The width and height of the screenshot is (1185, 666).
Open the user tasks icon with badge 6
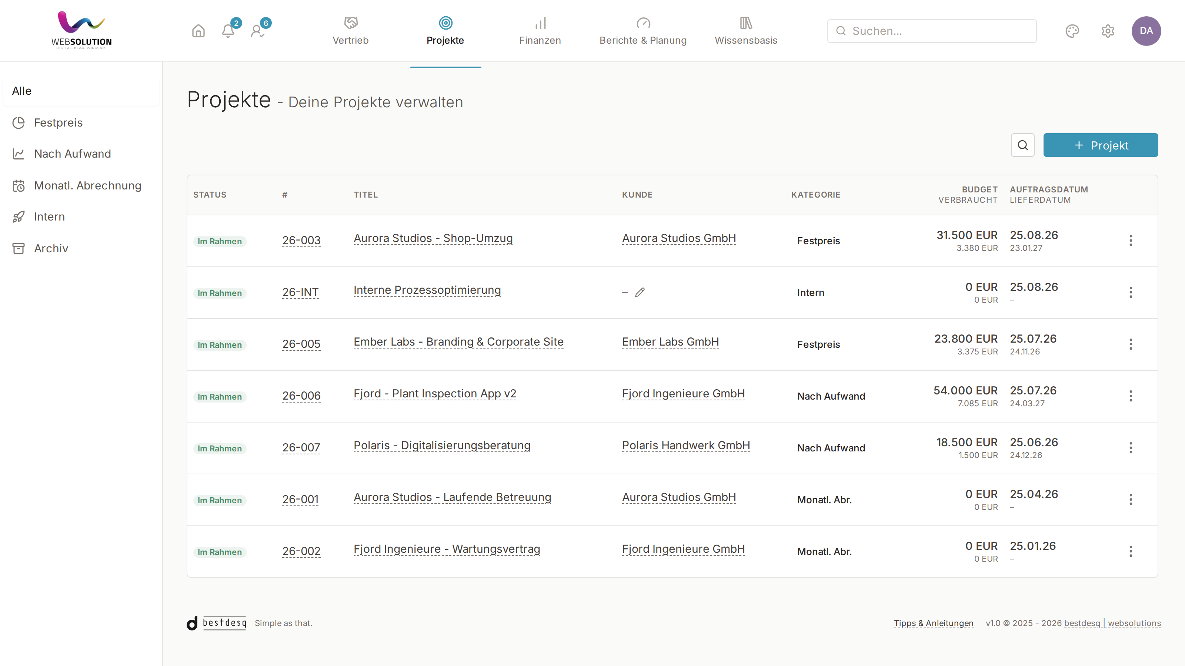click(x=258, y=31)
